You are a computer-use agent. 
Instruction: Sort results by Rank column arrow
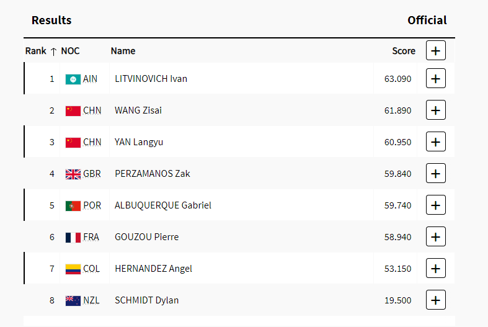click(x=53, y=52)
